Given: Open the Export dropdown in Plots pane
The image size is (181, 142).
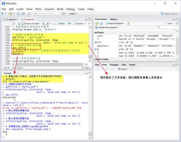Looking at the screenshot, I should click(123, 69).
